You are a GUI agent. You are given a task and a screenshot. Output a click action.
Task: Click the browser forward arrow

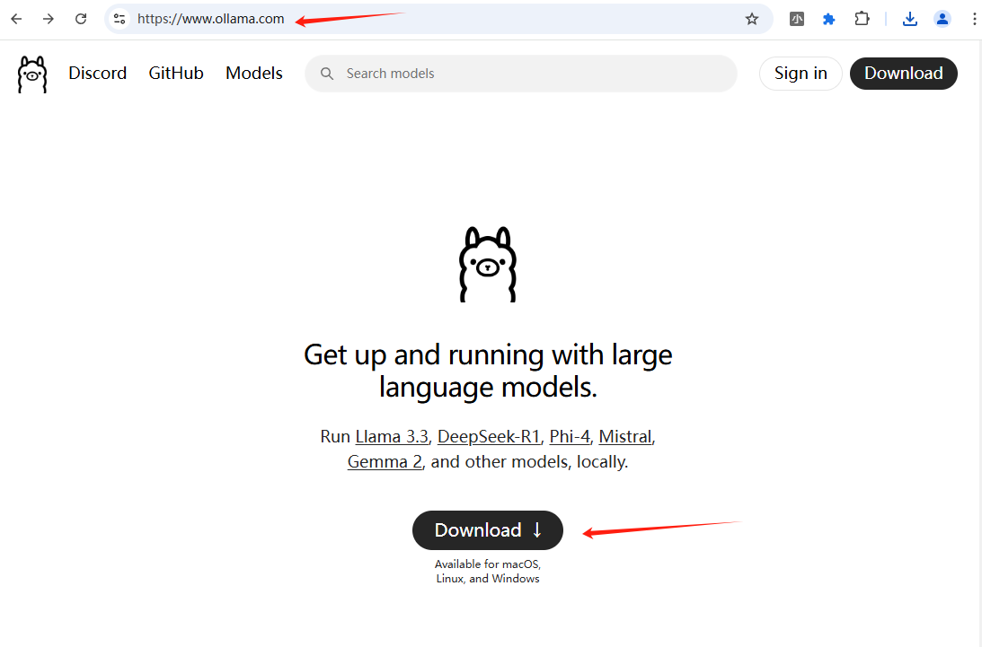pos(49,19)
